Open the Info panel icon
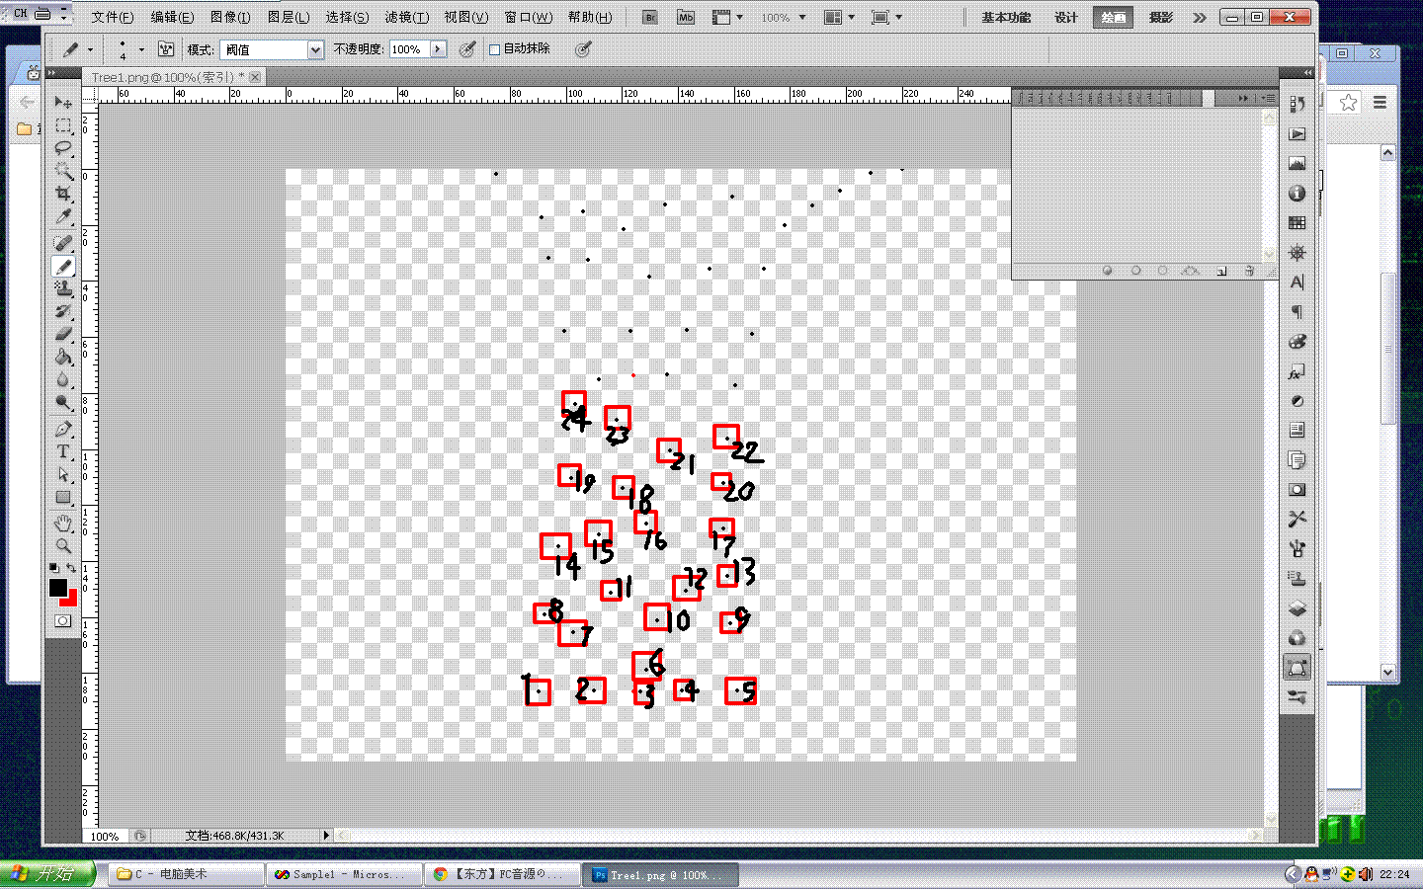 pos(1297,194)
